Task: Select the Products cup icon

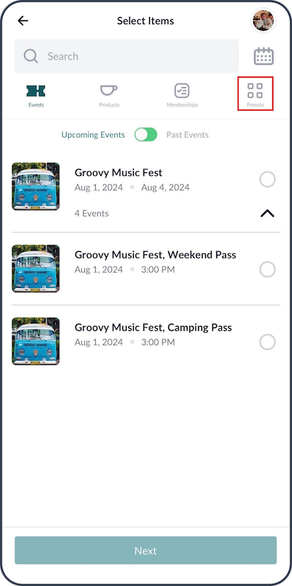Action: [109, 90]
